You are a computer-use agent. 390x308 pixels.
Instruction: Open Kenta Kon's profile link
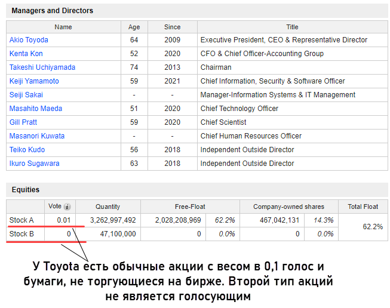(26, 54)
